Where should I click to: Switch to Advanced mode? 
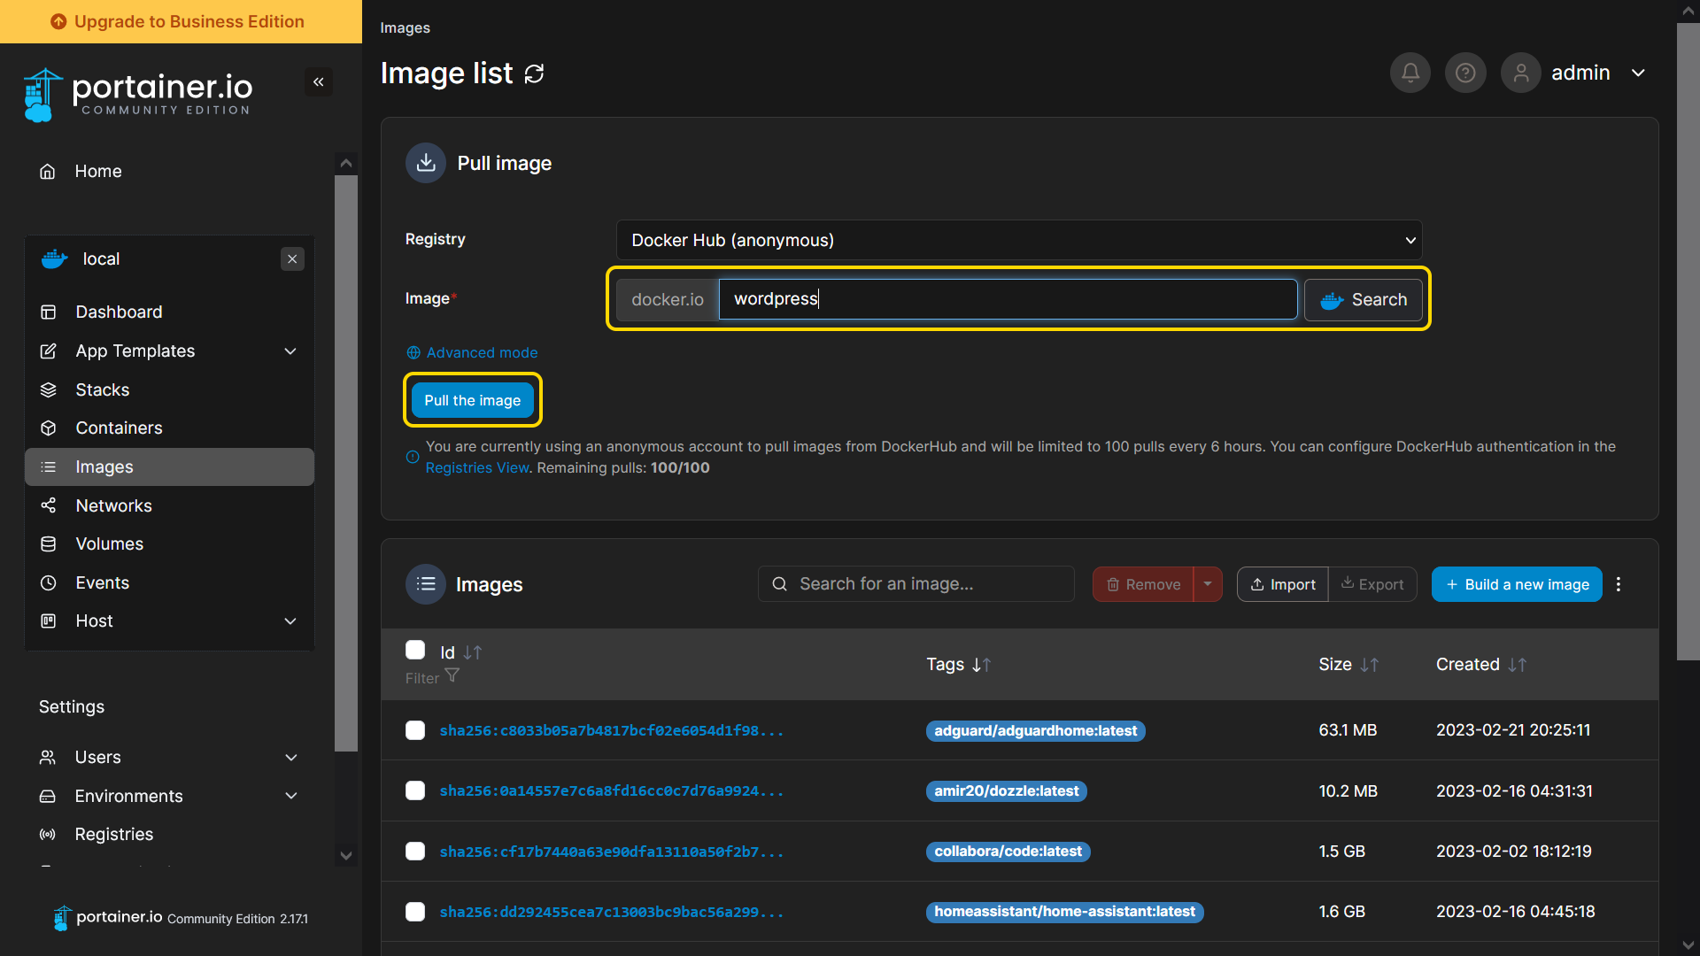(x=472, y=352)
